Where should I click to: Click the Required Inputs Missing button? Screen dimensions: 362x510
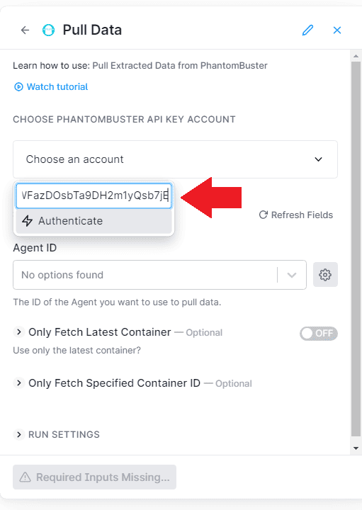pyautogui.click(x=95, y=477)
